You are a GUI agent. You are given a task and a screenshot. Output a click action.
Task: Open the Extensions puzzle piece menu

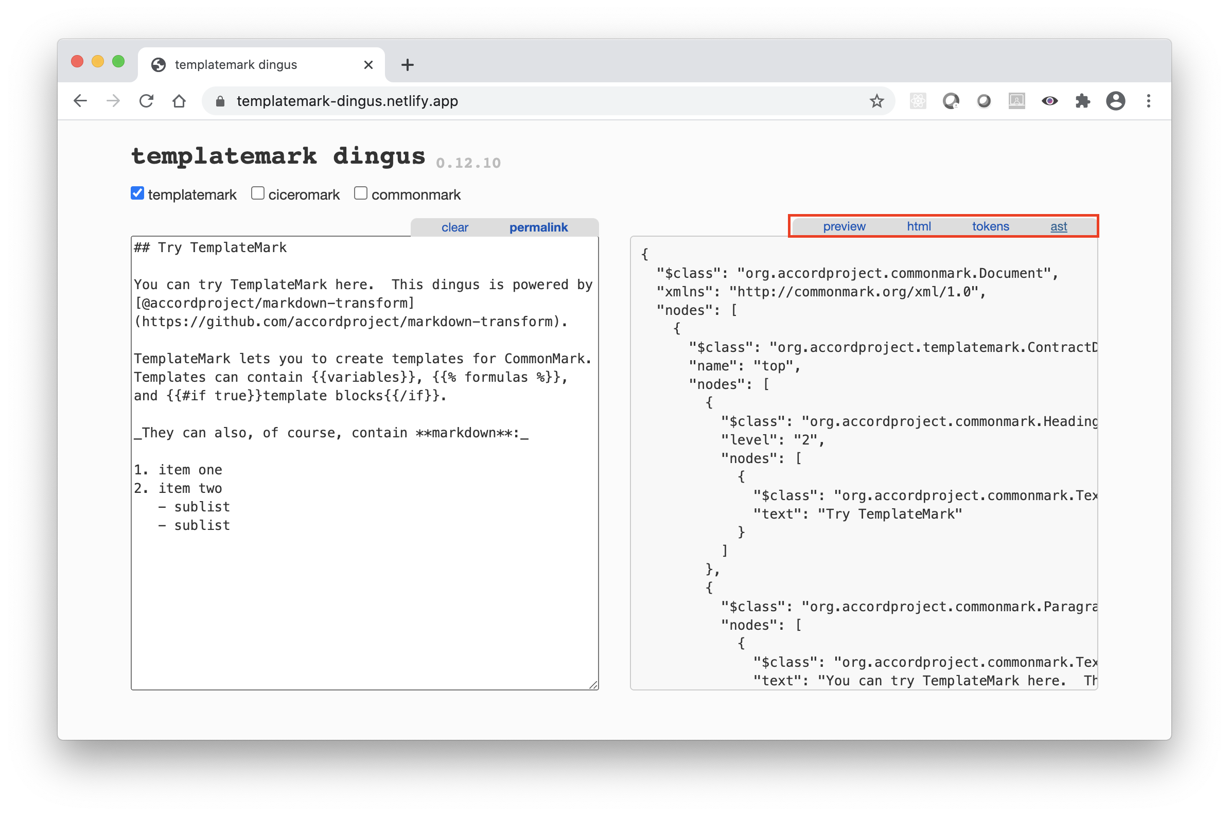tap(1083, 101)
